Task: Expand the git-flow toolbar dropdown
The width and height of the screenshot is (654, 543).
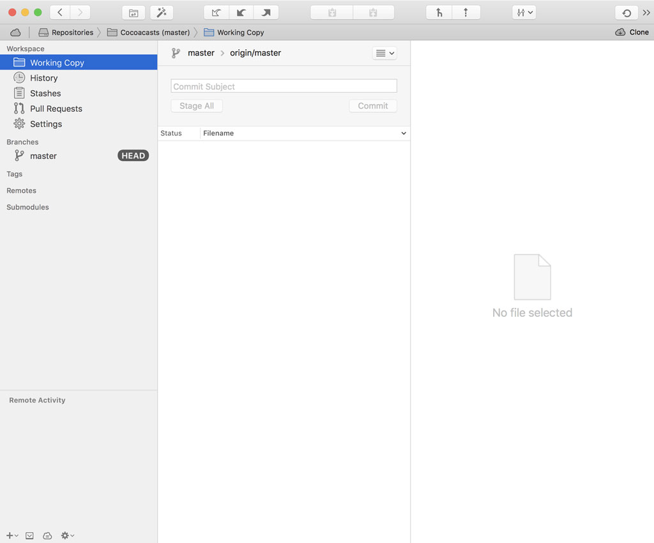Action: [524, 13]
